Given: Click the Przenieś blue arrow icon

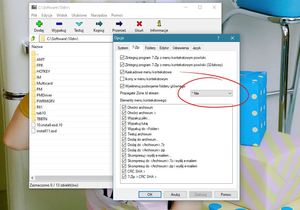Looking at the screenshot, I should (x=119, y=24).
